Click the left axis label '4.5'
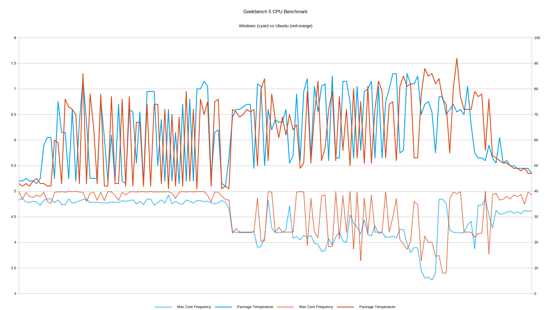 13,217
